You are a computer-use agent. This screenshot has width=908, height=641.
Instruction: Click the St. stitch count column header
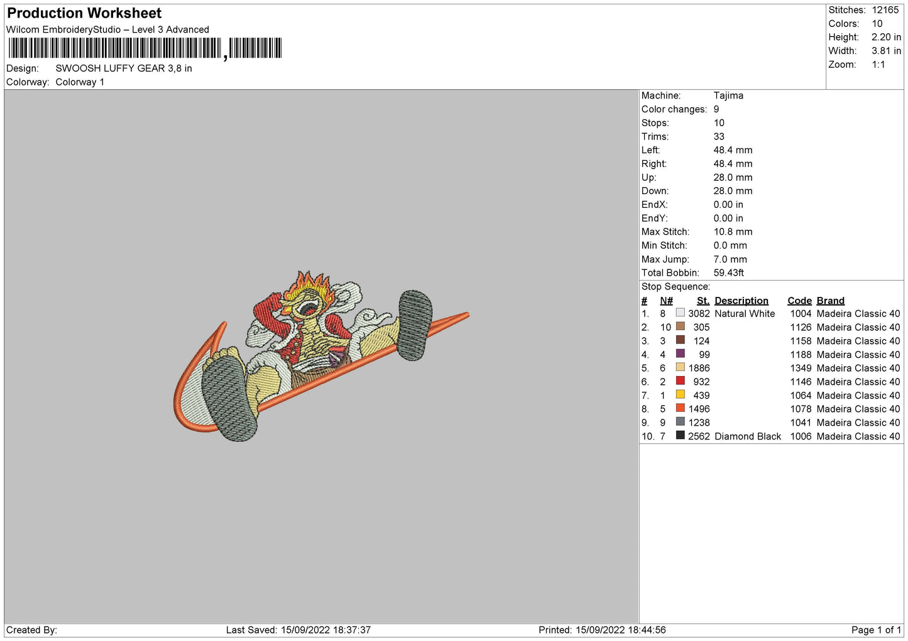(x=703, y=301)
